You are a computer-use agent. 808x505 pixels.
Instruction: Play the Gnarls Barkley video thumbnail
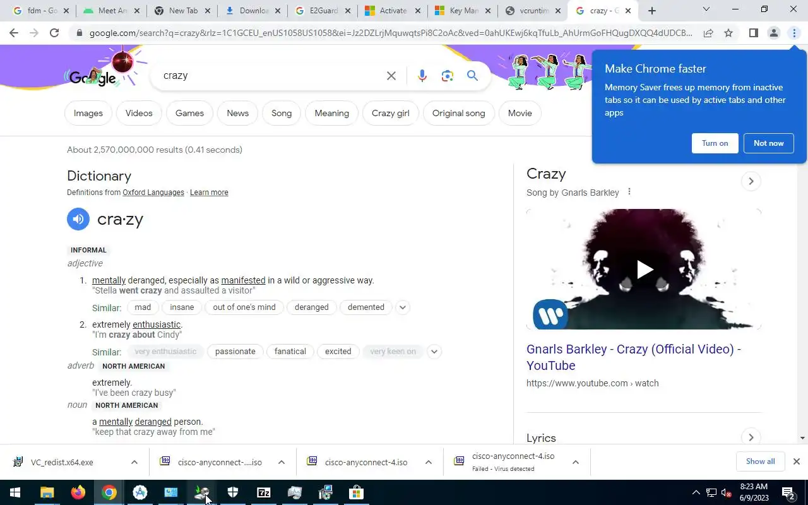644,270
